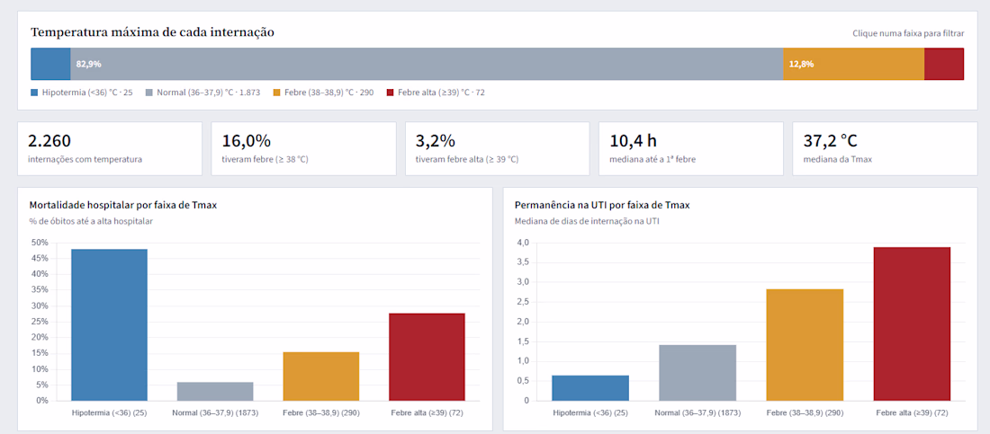This screenshot has height=434, width=990.
Task: Click the gray Normal bar in UTI chart
Action: (697, 373)
